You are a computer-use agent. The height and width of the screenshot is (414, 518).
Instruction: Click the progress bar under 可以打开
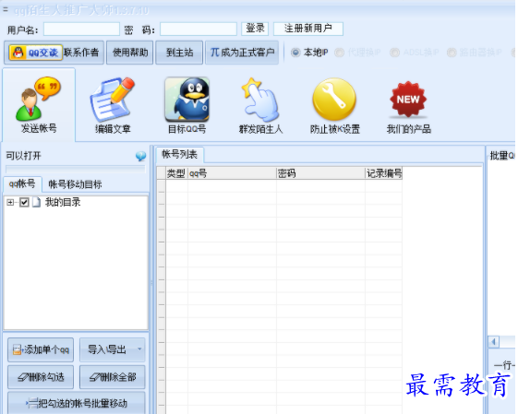(x=76, y=170)
